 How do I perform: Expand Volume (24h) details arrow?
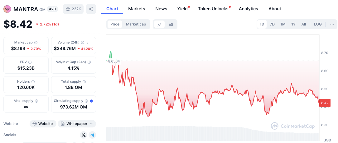(88, 43)
